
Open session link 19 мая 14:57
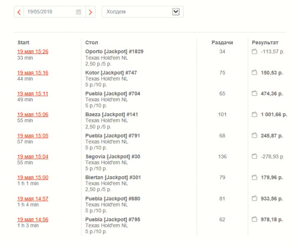pyautogui.click(x=33, y=198)
